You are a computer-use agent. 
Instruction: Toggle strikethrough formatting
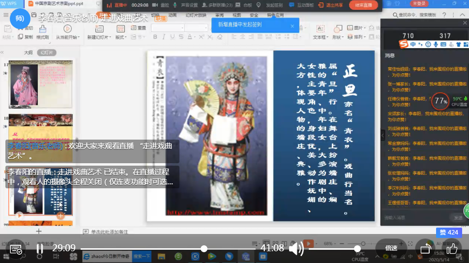pyautogui.click(x=181, y=37)
